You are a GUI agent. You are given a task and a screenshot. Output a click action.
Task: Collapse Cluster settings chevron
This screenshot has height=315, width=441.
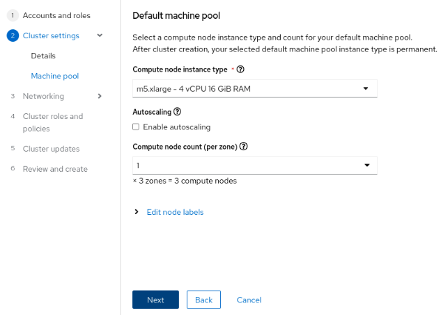coord(100,35)
